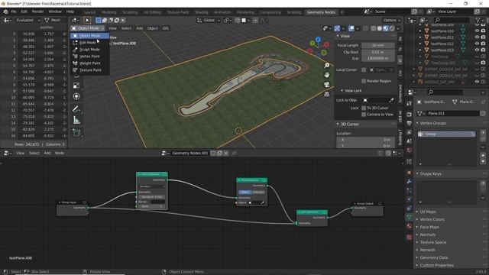Enable Lock To 3D Cursor checkbox
The image size is (489, 275).
(364, 108)
